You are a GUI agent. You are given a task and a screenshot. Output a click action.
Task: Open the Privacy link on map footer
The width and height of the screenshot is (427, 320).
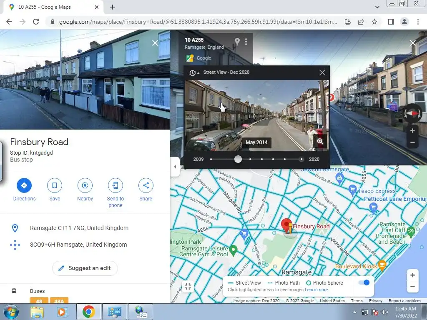pyautogui.click(x=376, y=301)
